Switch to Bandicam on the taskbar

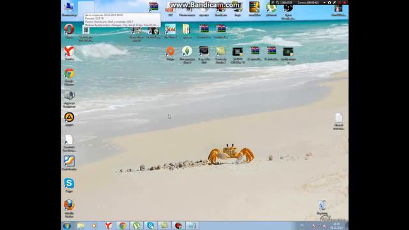178,226
